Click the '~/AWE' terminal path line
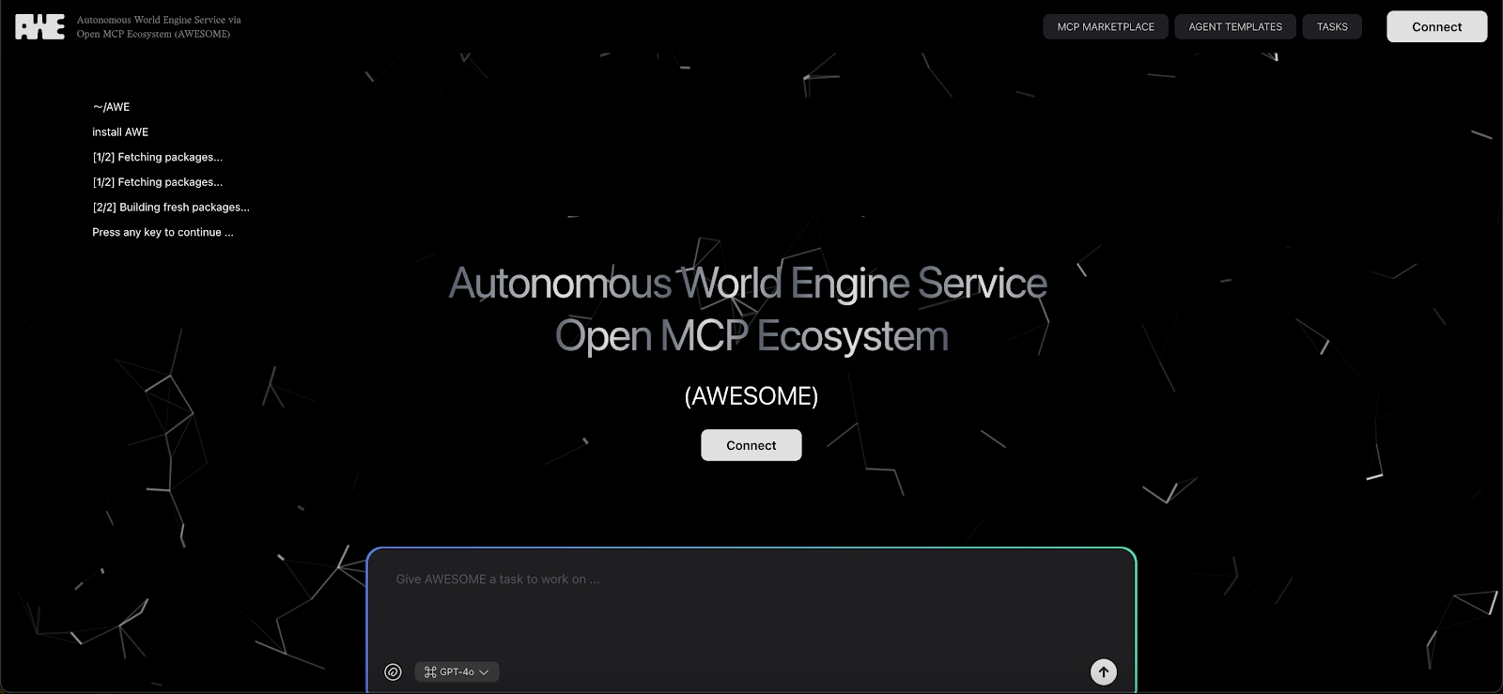Viewport: 1503px width, 694px height. (112, 107)
